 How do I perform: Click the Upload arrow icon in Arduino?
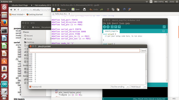tap(108, 27)
